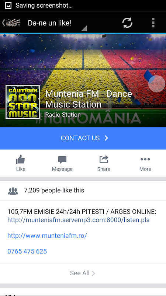View the 7,209 people like this row
Viewport: 166px width, 296px height.
[83, 191]
